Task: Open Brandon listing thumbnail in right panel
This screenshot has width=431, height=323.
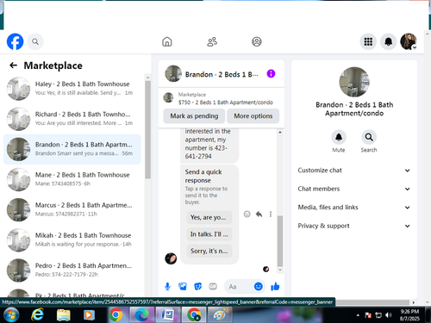Action: tap(354, 82)
